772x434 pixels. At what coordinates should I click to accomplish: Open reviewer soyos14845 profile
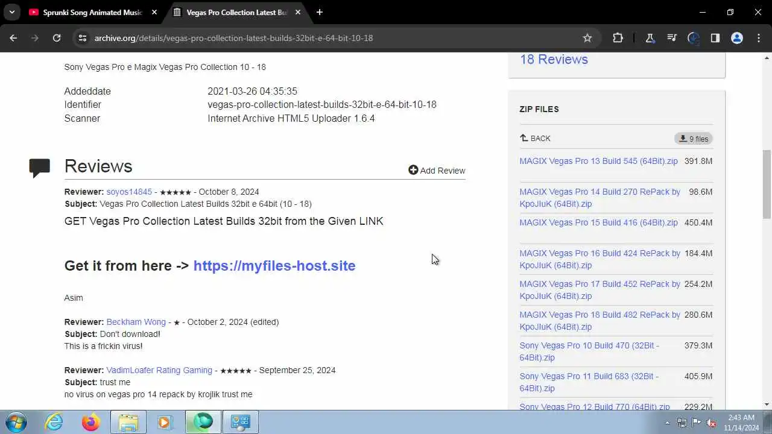tap(129, 192)
